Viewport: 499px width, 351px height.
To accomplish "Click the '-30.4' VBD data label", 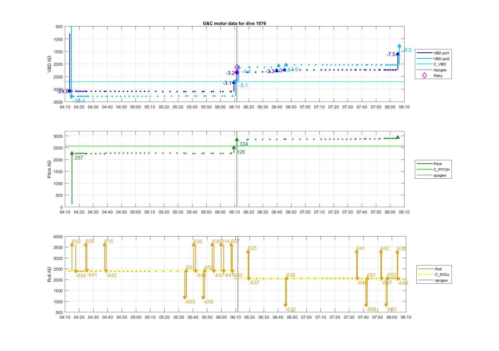I will (x=79, y=101).
